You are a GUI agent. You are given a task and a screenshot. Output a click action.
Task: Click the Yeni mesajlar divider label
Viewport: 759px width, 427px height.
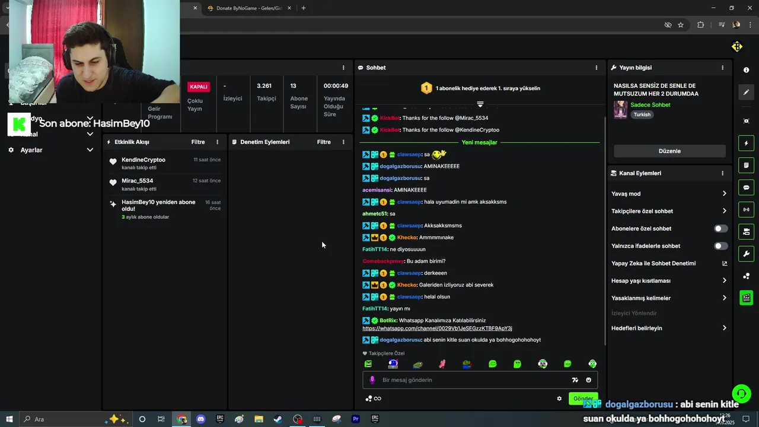[x=479, y=142]
